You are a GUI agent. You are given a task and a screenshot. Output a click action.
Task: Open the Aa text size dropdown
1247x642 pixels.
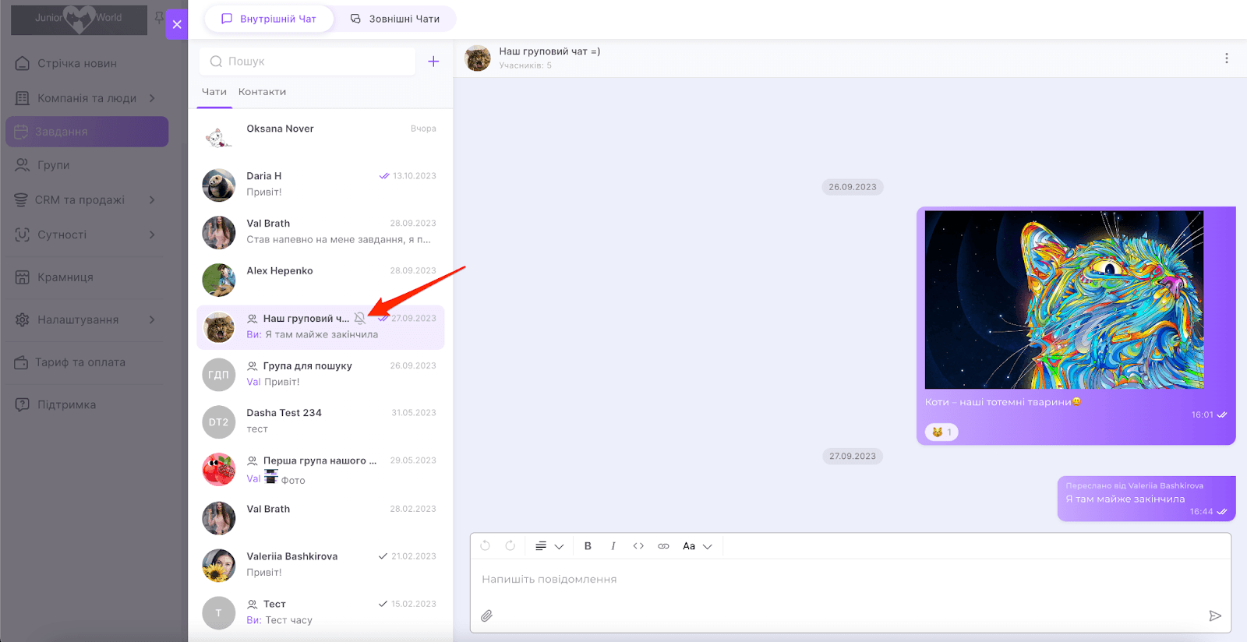[x=697, y=546]
